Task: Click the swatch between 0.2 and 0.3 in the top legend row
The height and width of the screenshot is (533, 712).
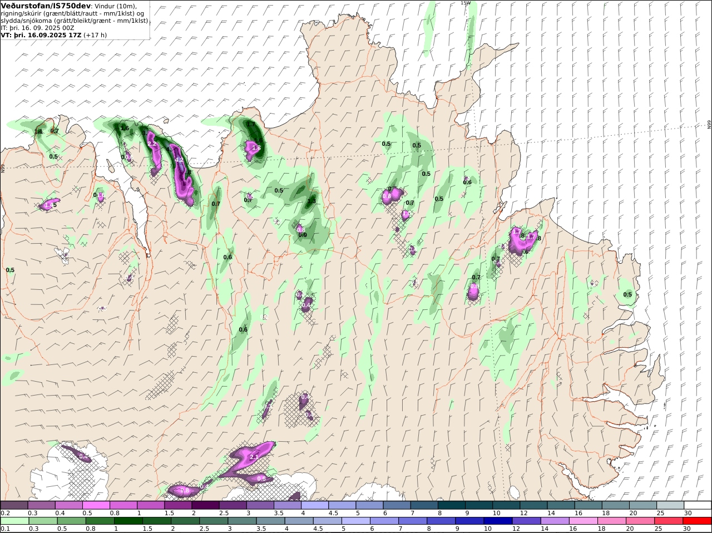Action: click(x=14, y=505)
